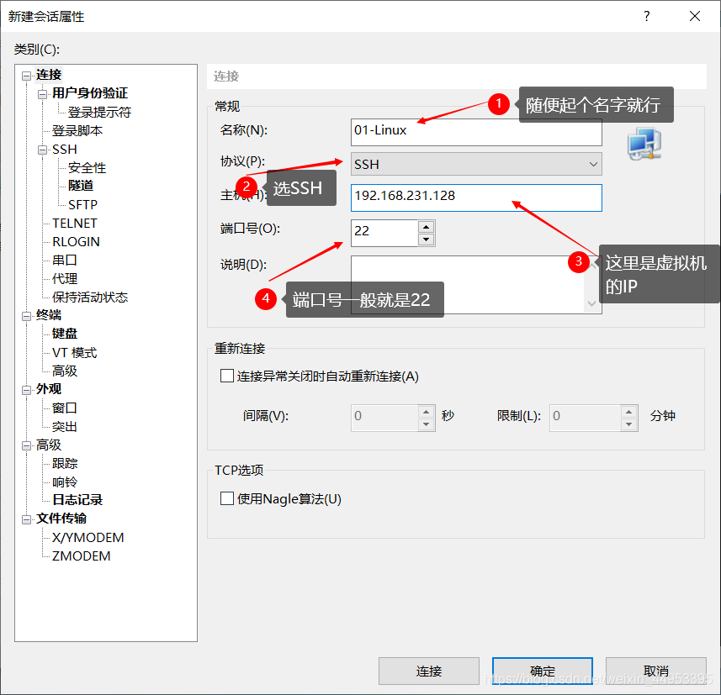721x695 pixels.
Task: Click the 名称 session name field
Action: click(x=475, y=132)
